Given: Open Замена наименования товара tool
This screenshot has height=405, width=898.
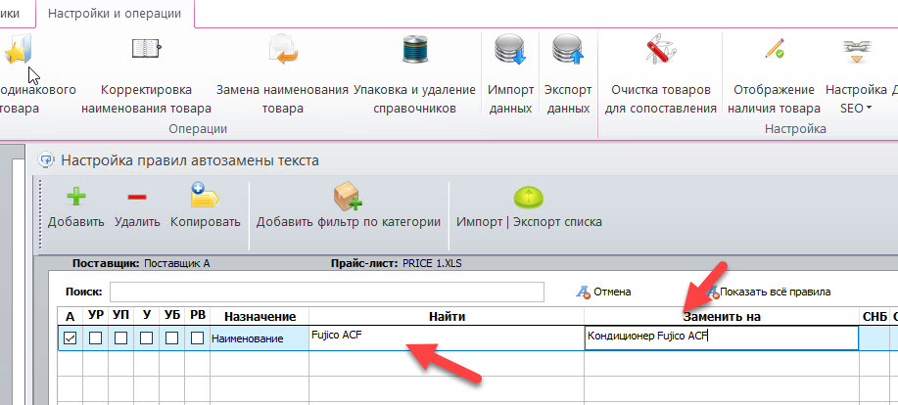Looking at the screenshot, I should (x=282, y=74).
